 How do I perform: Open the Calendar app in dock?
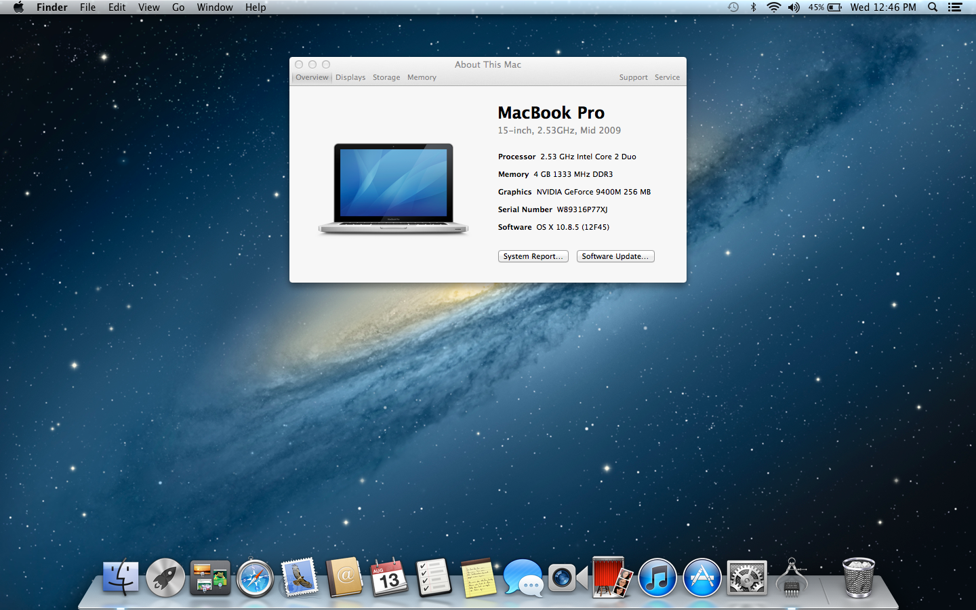[389, 578]
